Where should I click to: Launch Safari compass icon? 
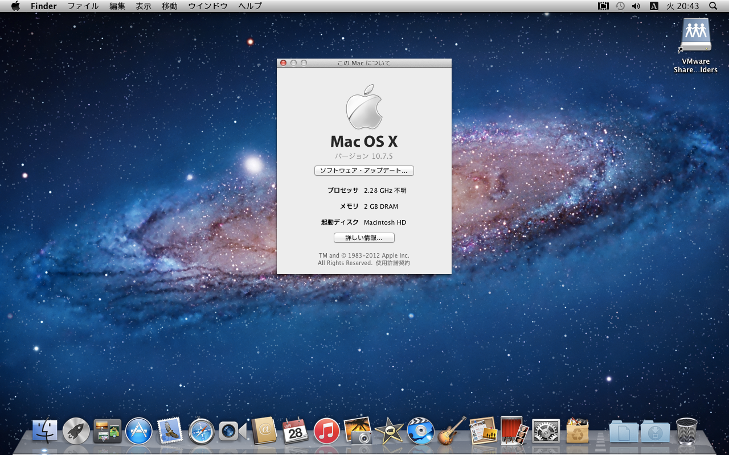click(201, 432)
